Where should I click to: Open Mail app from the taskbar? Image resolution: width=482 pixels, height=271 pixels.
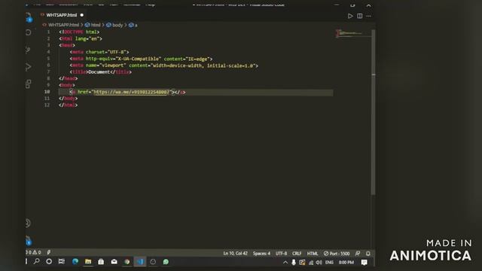click(114, 261)
